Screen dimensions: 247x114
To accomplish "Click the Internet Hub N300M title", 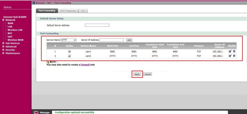I will tap(15, 17).
